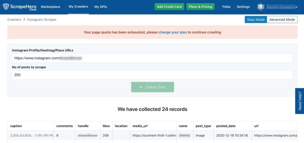Screen dimensions: 304x143
Task: Click the ScrapeHero Cloud shield logo
Action: coord(6,7)
